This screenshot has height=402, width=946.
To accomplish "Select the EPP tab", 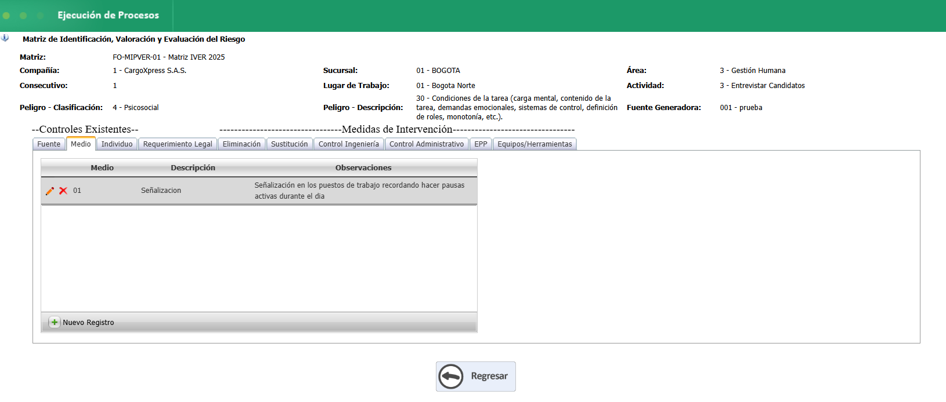I will pos(481,144).
